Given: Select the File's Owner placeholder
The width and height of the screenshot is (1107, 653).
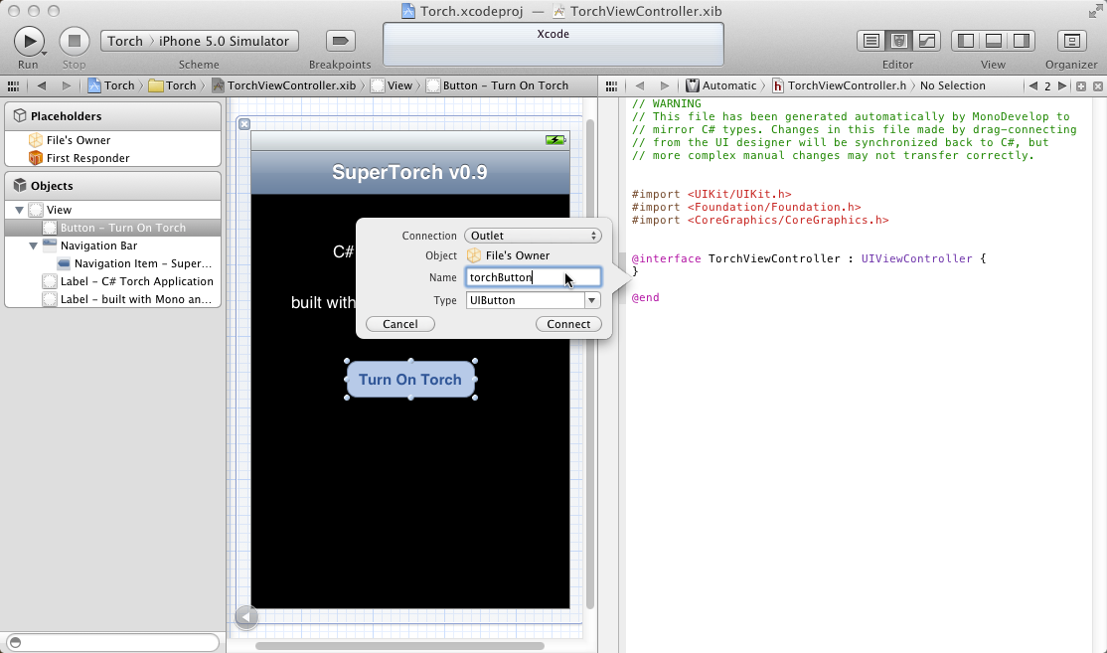Looking at the screenshot, I should (x=78, y=140).
